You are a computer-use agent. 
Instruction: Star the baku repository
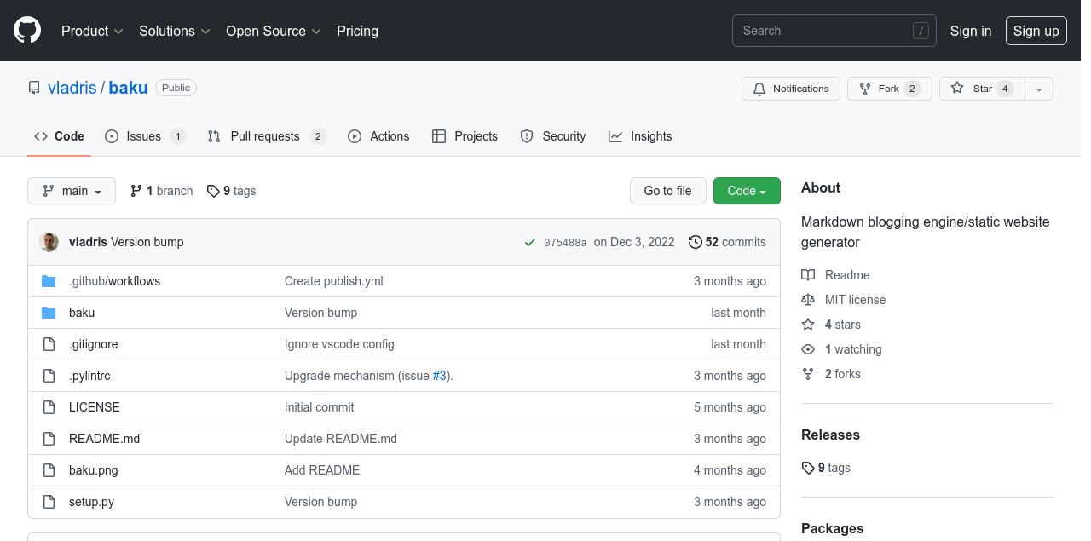pyautogui.click(x=981, y=89)
